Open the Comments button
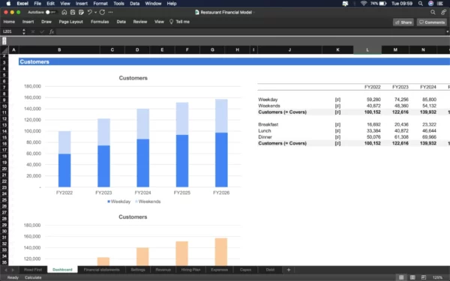This screenshot has width=450, height=281. pyautogui.click(x=432, y=22)
